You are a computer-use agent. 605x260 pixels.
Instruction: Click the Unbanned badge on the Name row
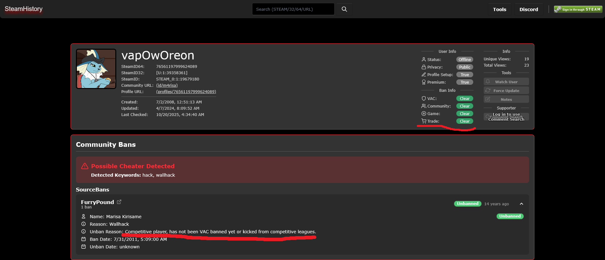click(510, 216)
